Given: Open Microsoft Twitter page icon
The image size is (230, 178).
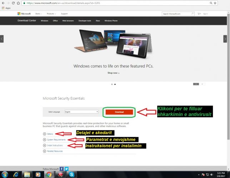Looking at the screenshot, I should click(x=66, y=169).
